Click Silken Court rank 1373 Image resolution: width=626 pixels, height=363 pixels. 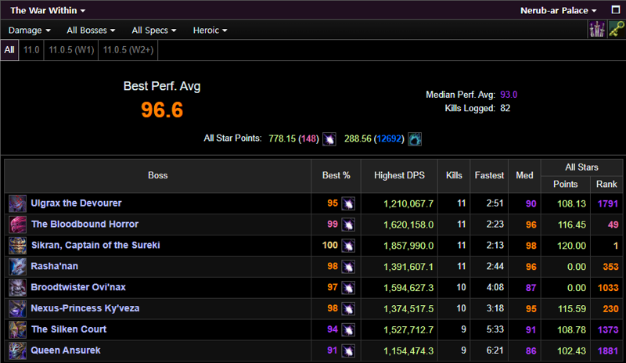coord(608,330)
